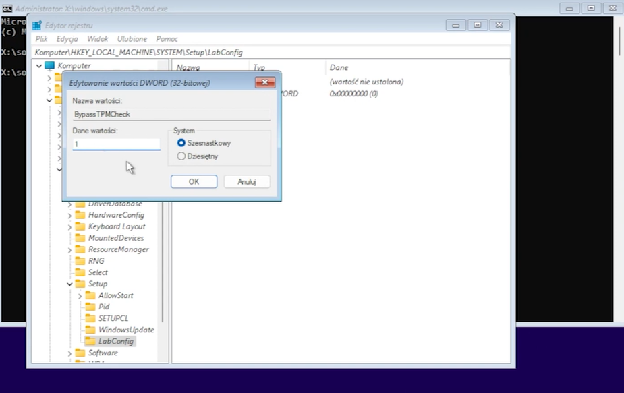Select the Pid key label
The height and width of the screenshot is (393, 624).
tap(104, 307)
